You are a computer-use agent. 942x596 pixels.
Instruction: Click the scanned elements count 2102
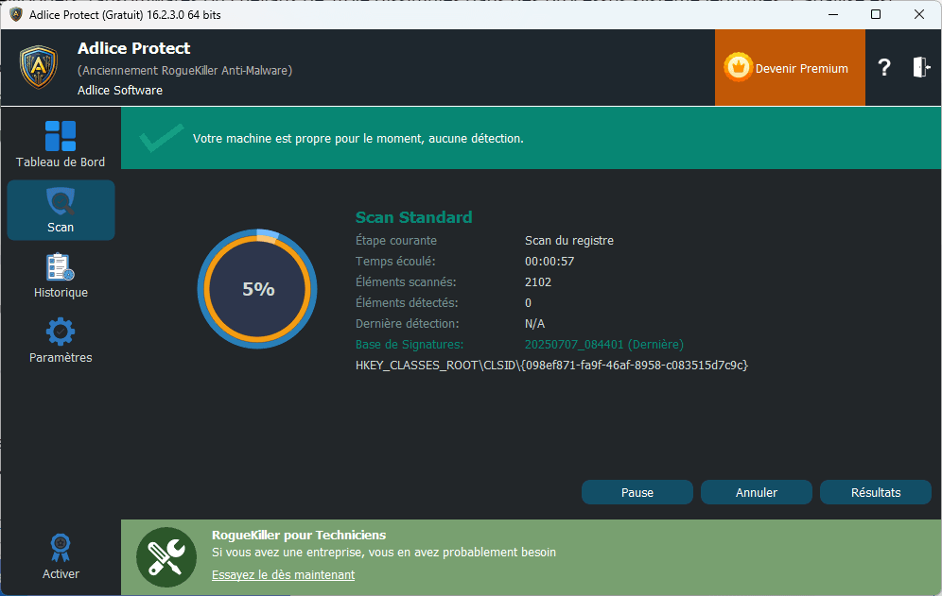(x=538, y=282)
